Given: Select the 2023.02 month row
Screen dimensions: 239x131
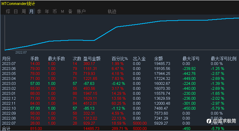Looking at the screenshot, I should (120, 88).
